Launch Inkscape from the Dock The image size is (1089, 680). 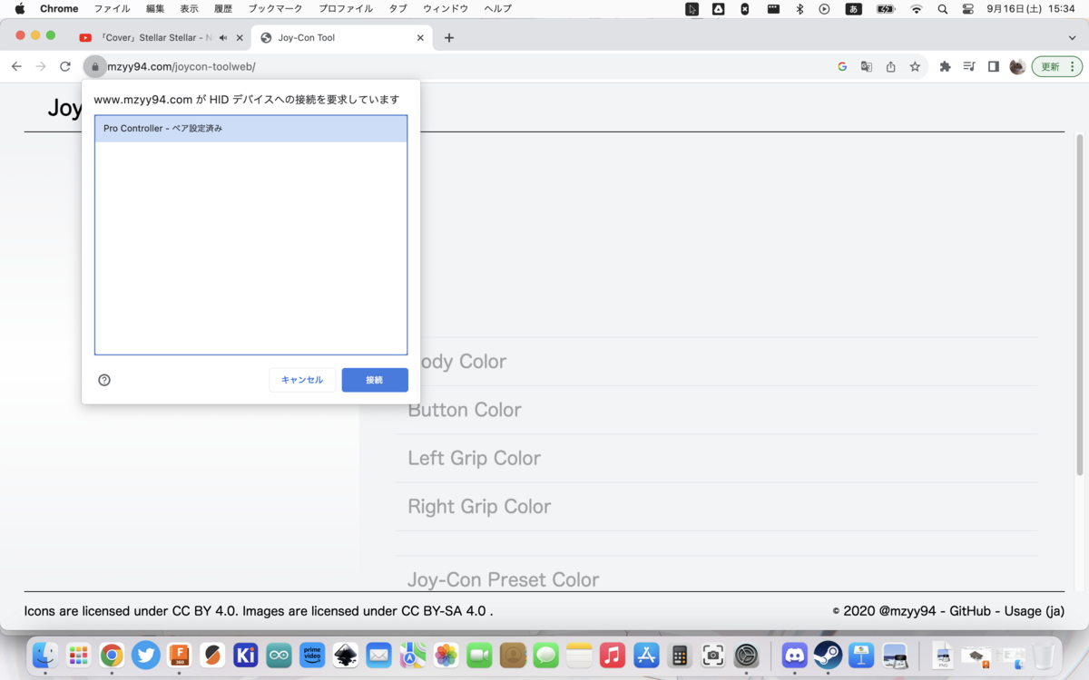click(x=346, y=655)
